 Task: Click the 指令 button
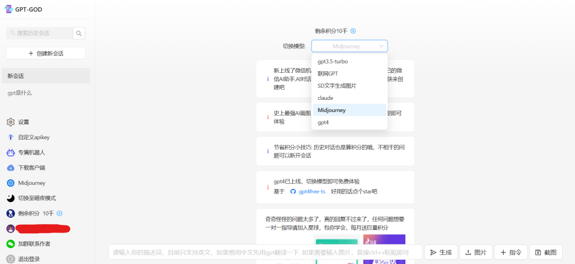pyautogui.click(x=511, y=252)
